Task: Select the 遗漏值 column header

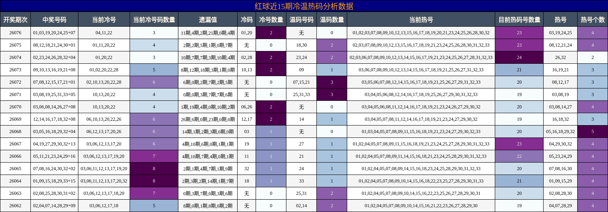Action: (x=208, y=20)
